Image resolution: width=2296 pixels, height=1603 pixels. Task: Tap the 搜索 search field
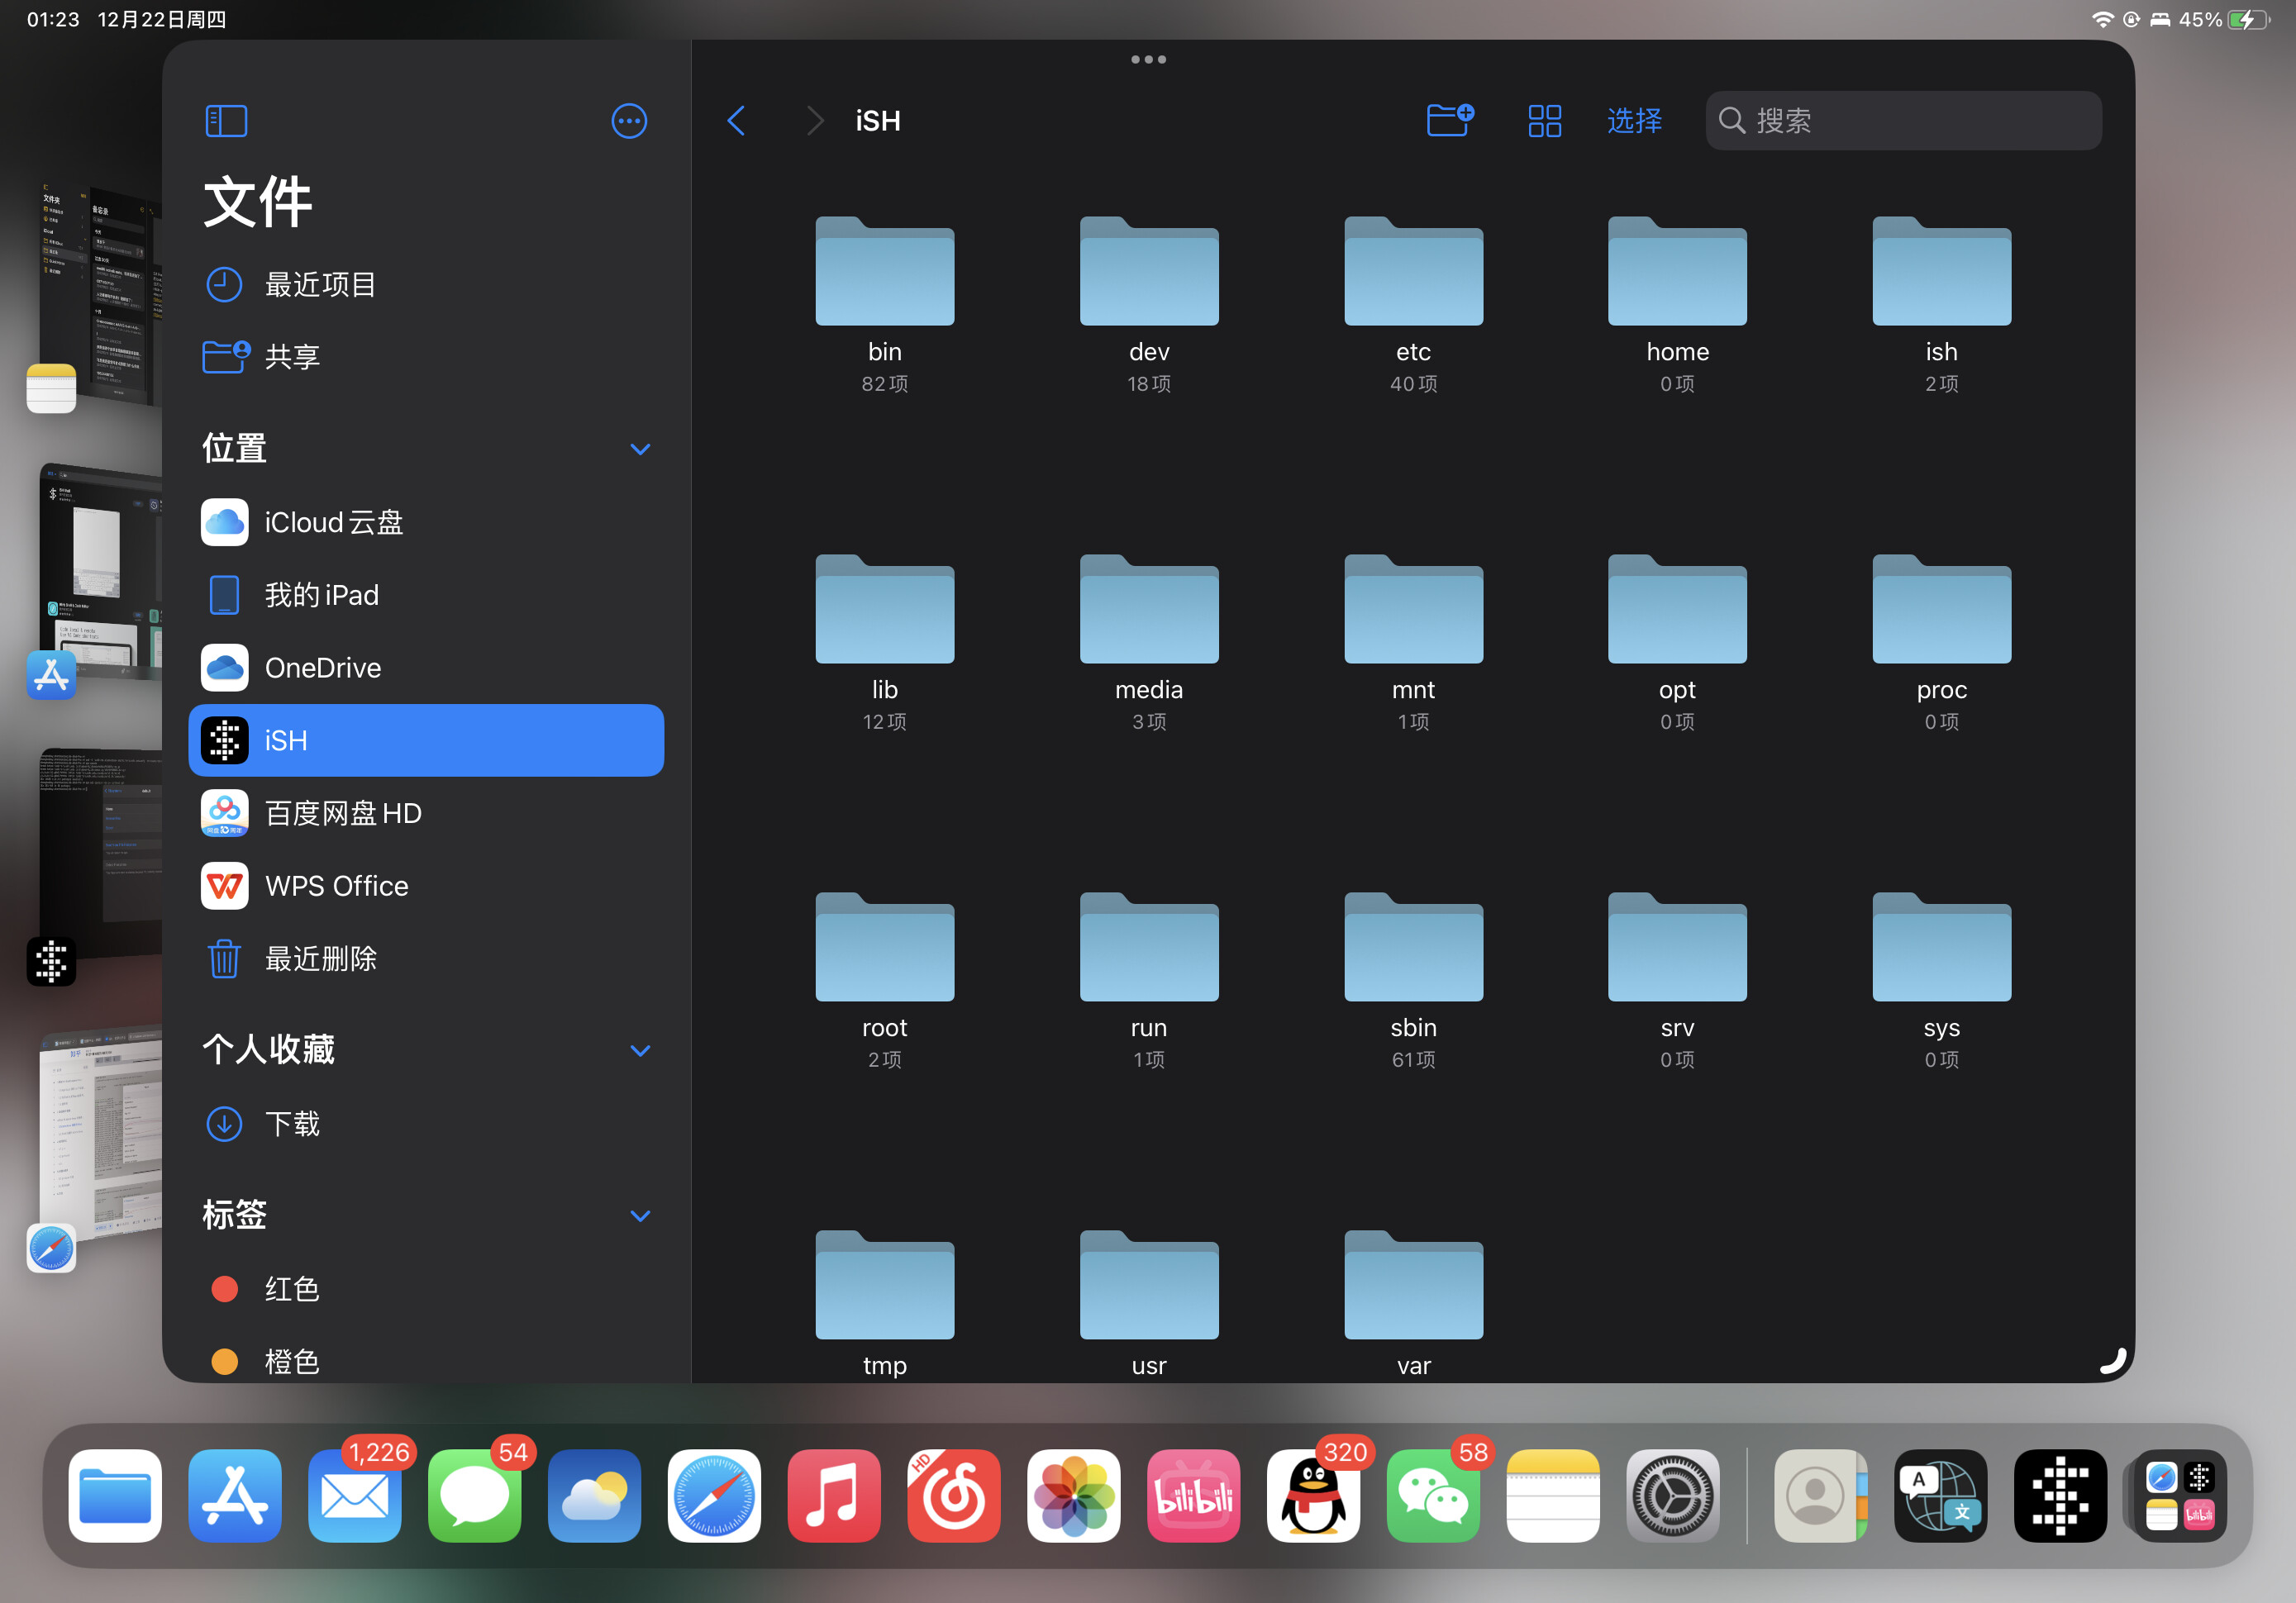point(1901,120)
